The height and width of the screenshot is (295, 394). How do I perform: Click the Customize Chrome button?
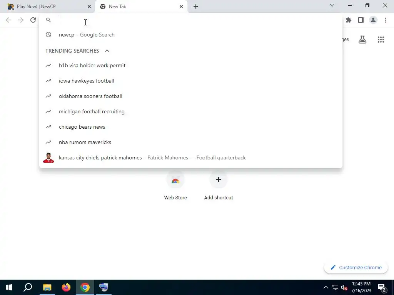pos(356,267)
